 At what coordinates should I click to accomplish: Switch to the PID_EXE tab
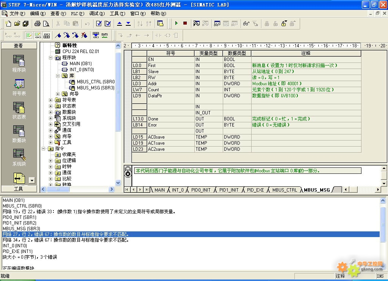click(255, 190)
